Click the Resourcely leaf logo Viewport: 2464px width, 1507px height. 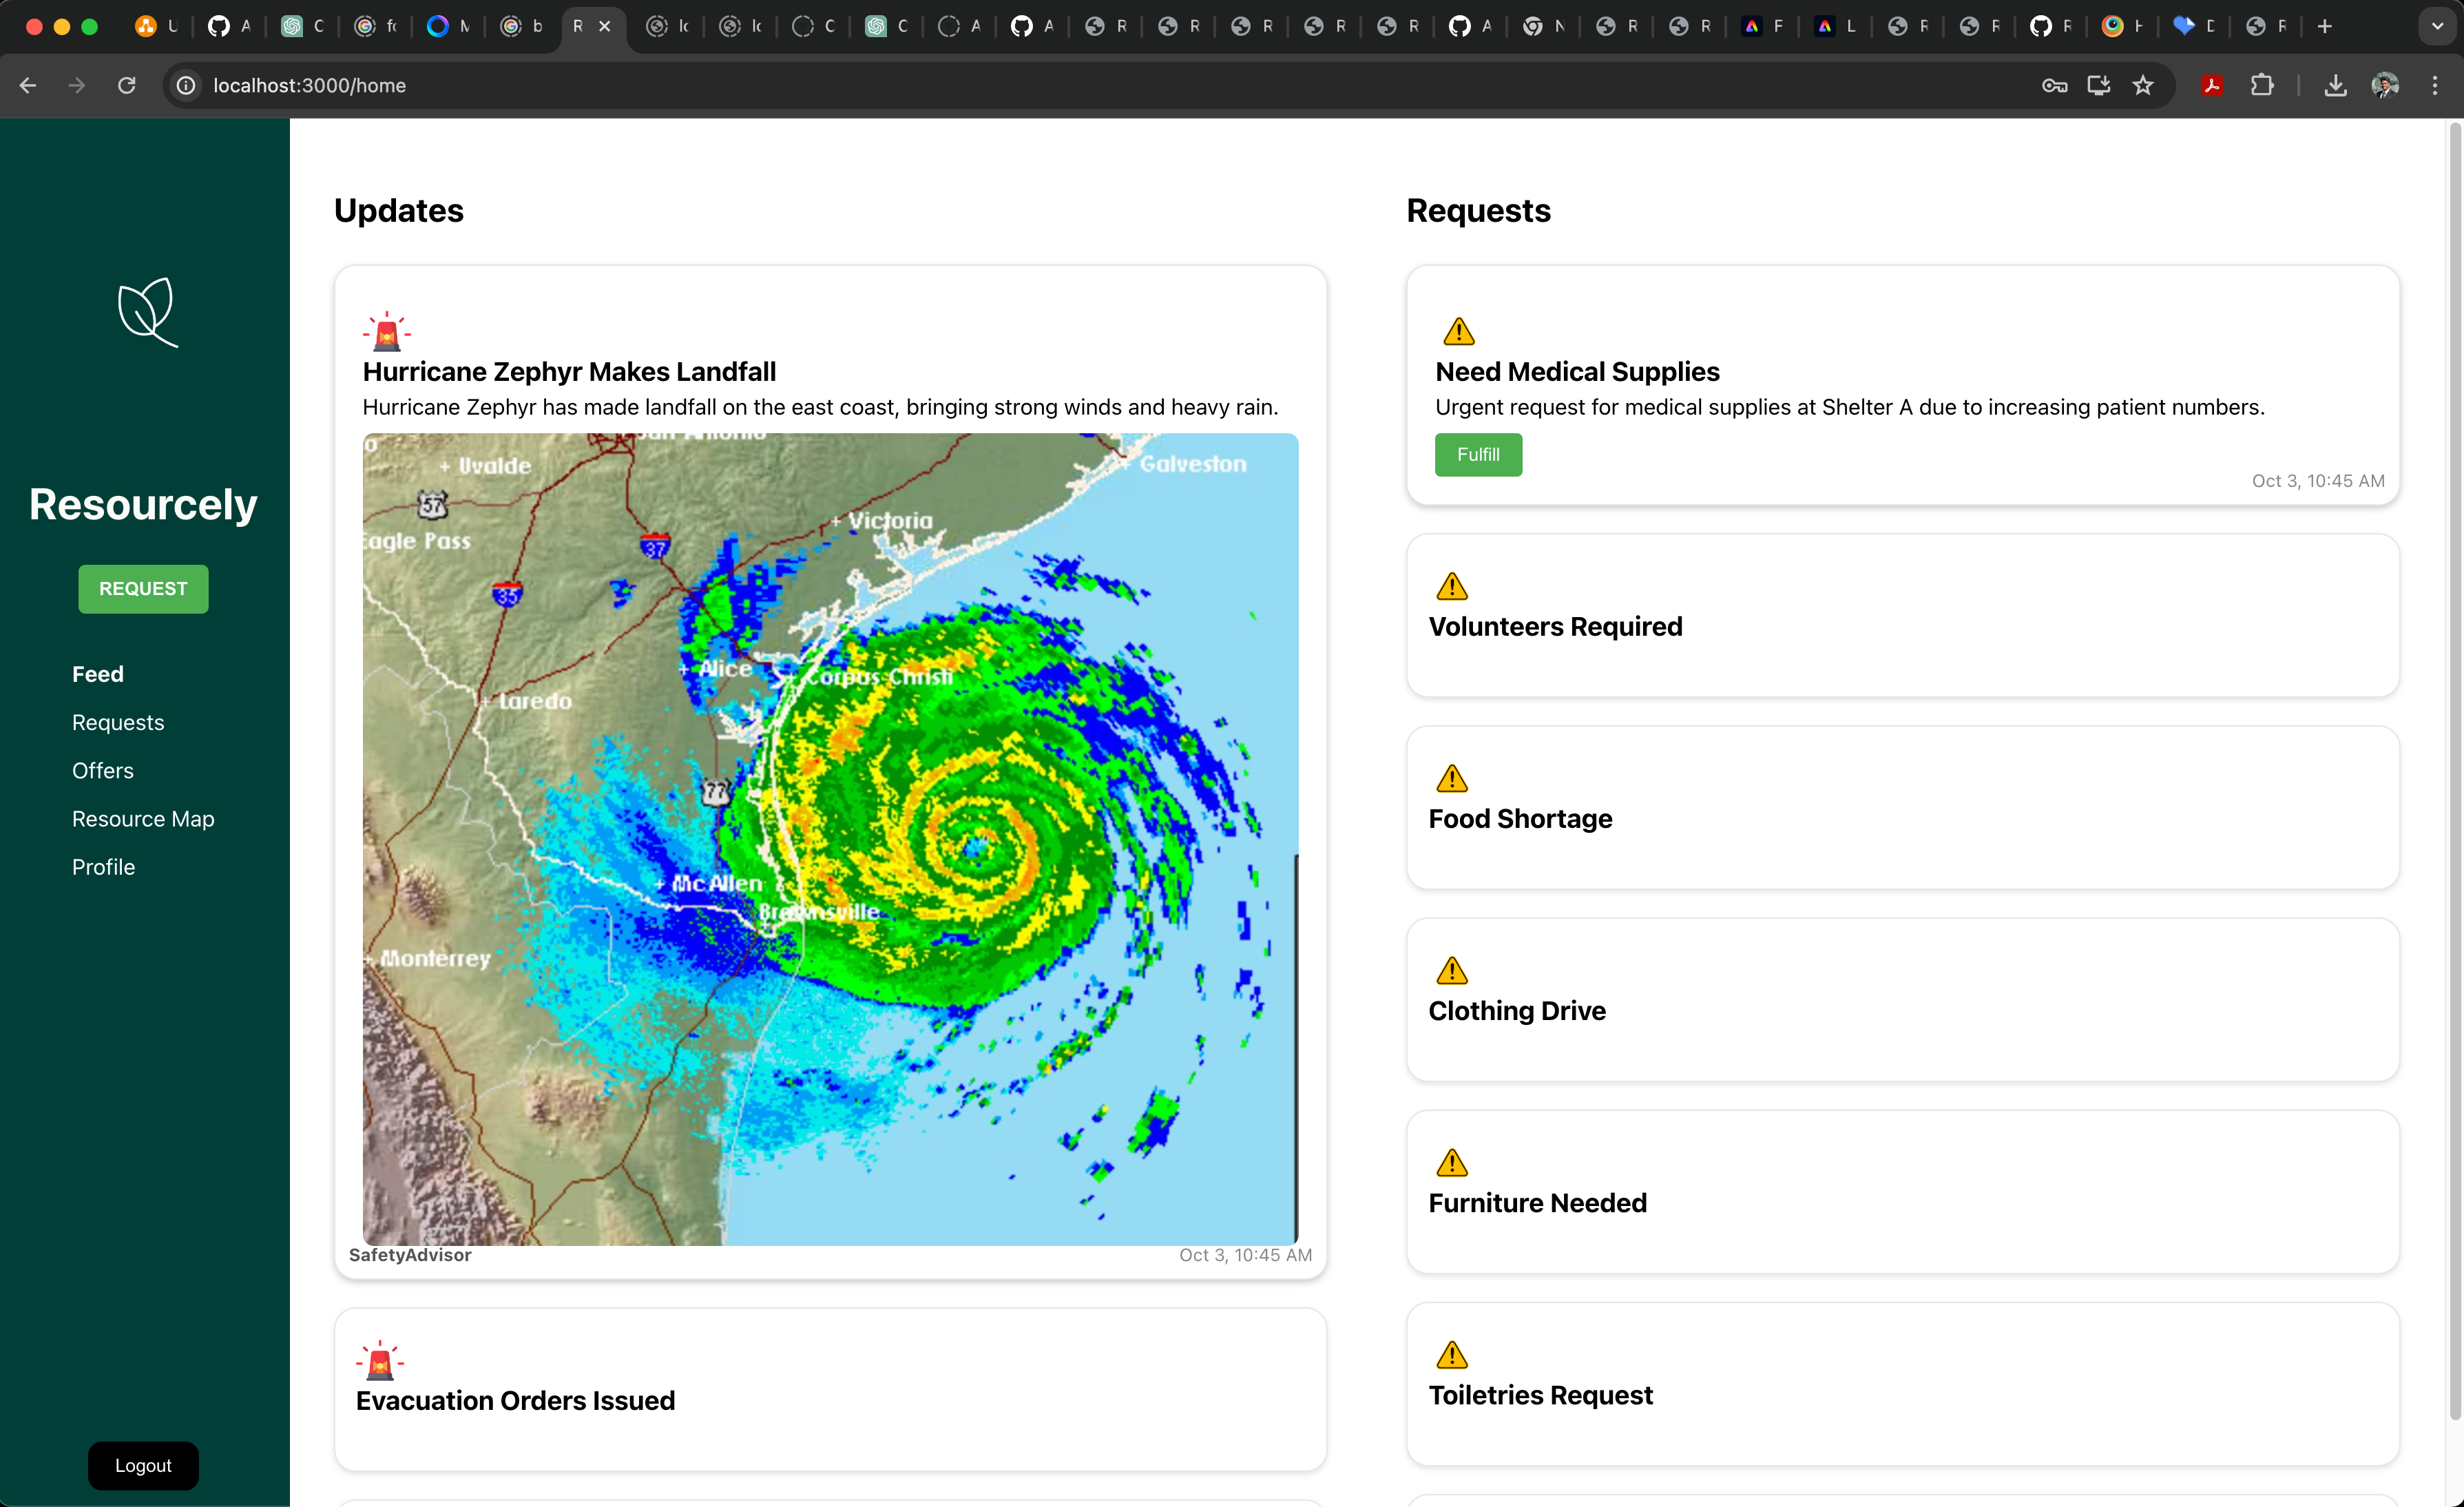tap(148, 312)
